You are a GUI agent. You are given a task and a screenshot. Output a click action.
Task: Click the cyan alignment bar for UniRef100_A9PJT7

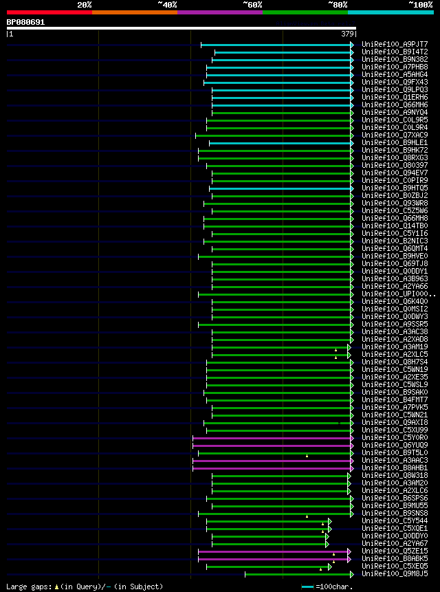(x=277, y=45)
